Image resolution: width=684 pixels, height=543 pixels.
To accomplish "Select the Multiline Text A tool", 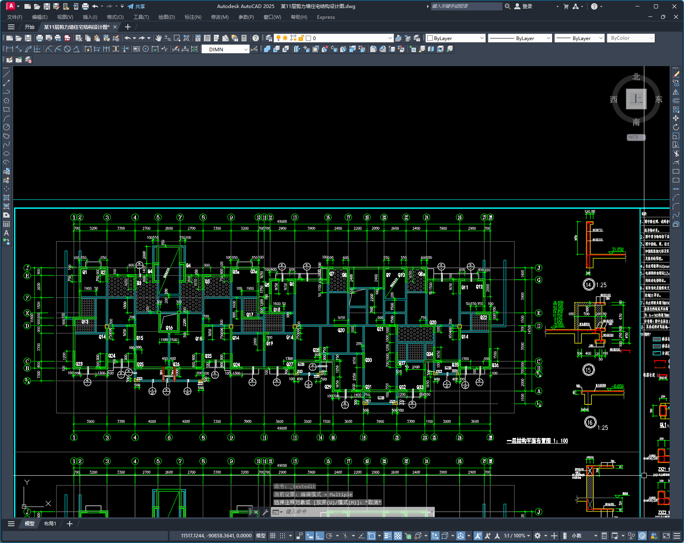I will (x=6, y=233).
